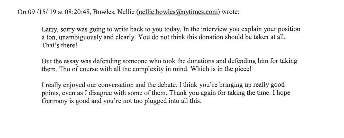Viewport: 344px width, 138px height.
Task: Click the greeting word 'Larry'
Action: (x=48, y=29)
